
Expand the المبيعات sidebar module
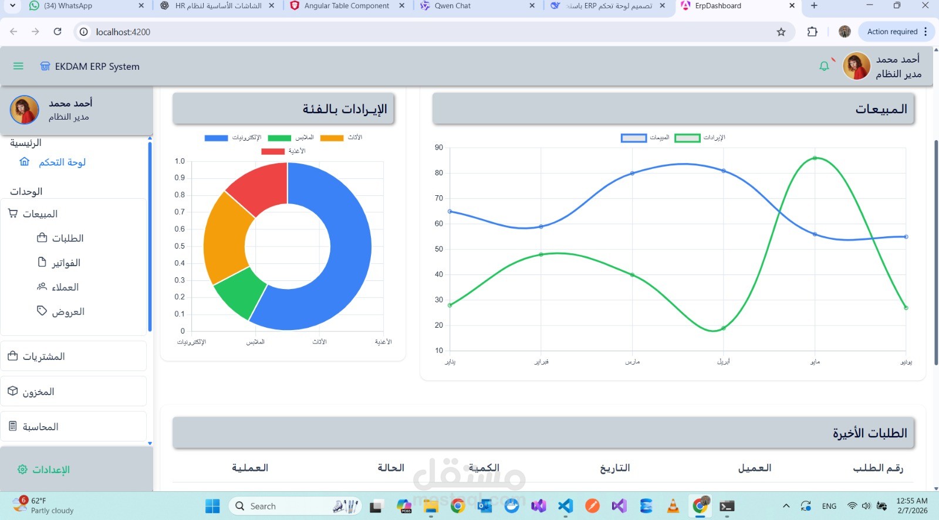(x=73, y=214)
